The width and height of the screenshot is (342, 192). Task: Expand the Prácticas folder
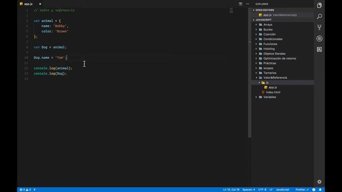pos(269,63)
